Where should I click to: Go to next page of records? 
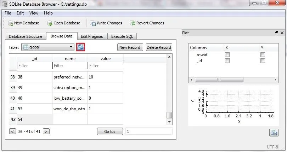click(46, 131)
